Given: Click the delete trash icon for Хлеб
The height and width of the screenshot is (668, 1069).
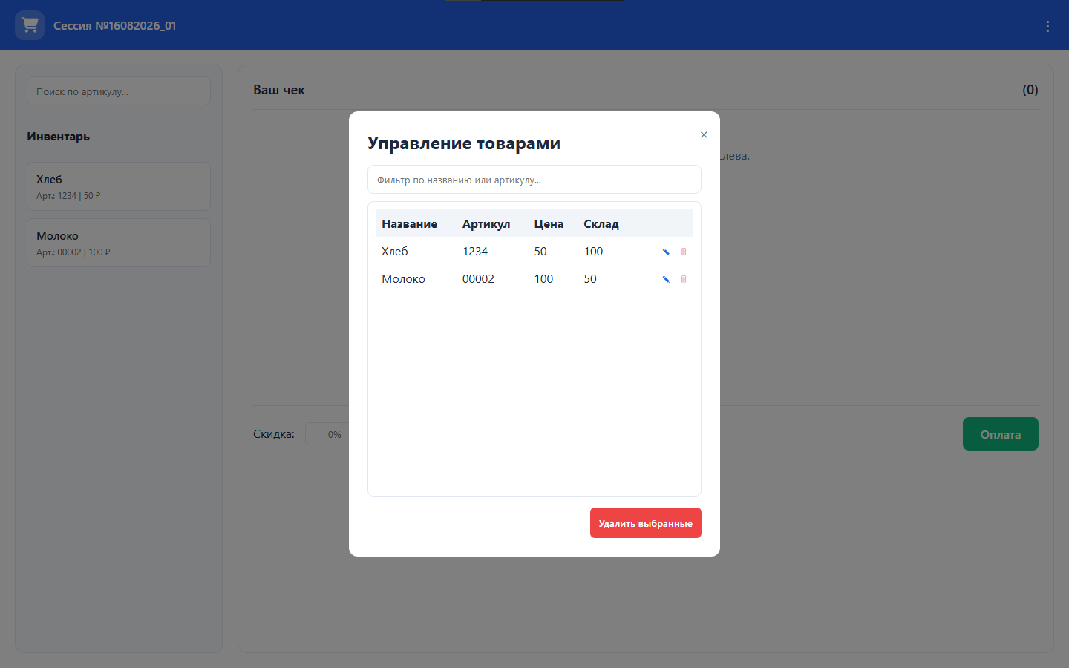Looking at the screenshot, I should [x=684, y=252].
